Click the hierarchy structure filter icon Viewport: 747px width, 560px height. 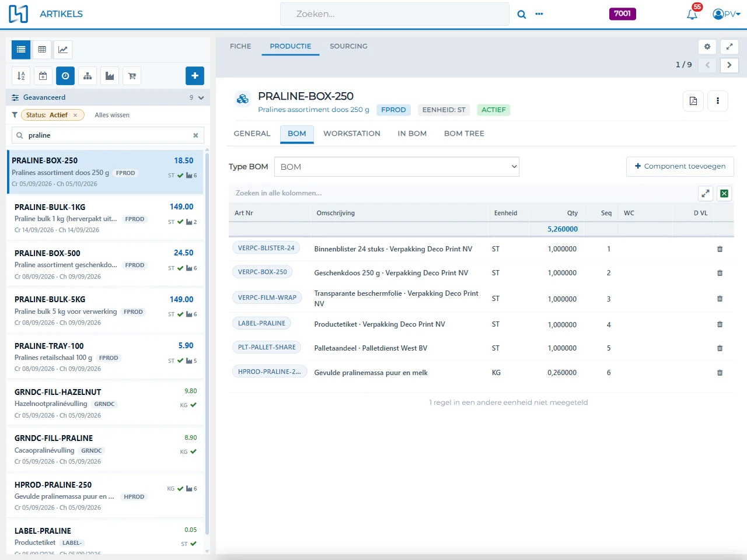point(88,76)
